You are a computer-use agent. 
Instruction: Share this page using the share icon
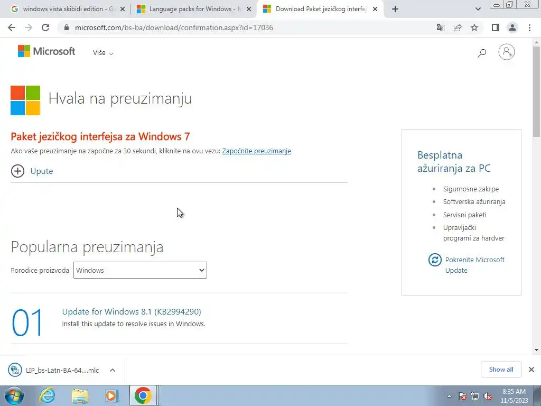[458, 27]
